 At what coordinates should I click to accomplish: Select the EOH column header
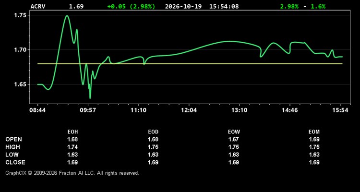(x=72, y=132)
